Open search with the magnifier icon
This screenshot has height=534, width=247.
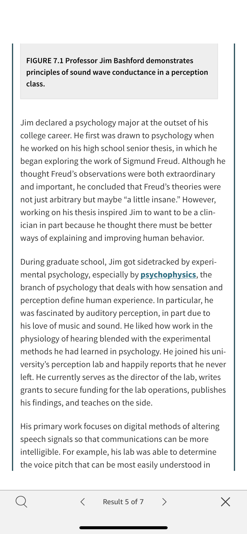point(21,502)
